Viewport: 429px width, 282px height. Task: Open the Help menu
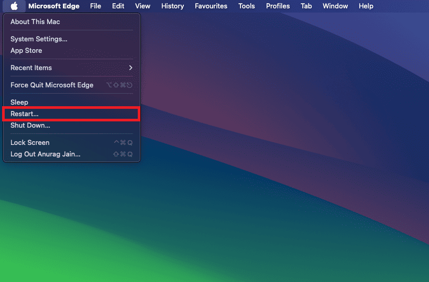366,6
